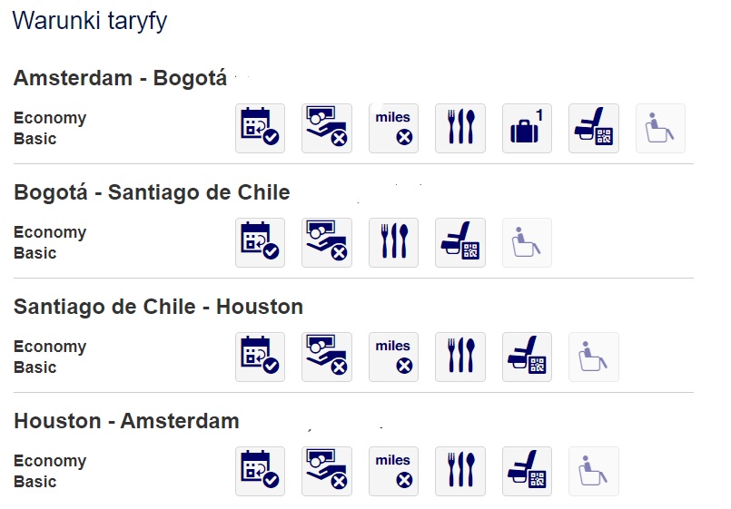Click the seat reservation icon for Amsterdam - Bogotá

(594, 128)
